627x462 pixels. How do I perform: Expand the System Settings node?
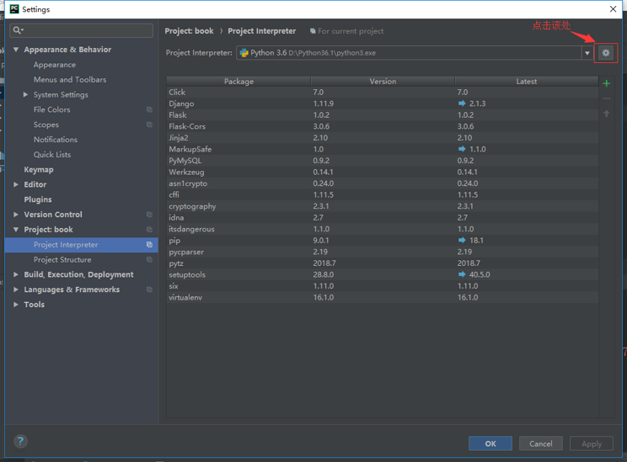click(x=25, y=94)
